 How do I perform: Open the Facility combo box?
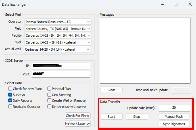coord(89,35)
